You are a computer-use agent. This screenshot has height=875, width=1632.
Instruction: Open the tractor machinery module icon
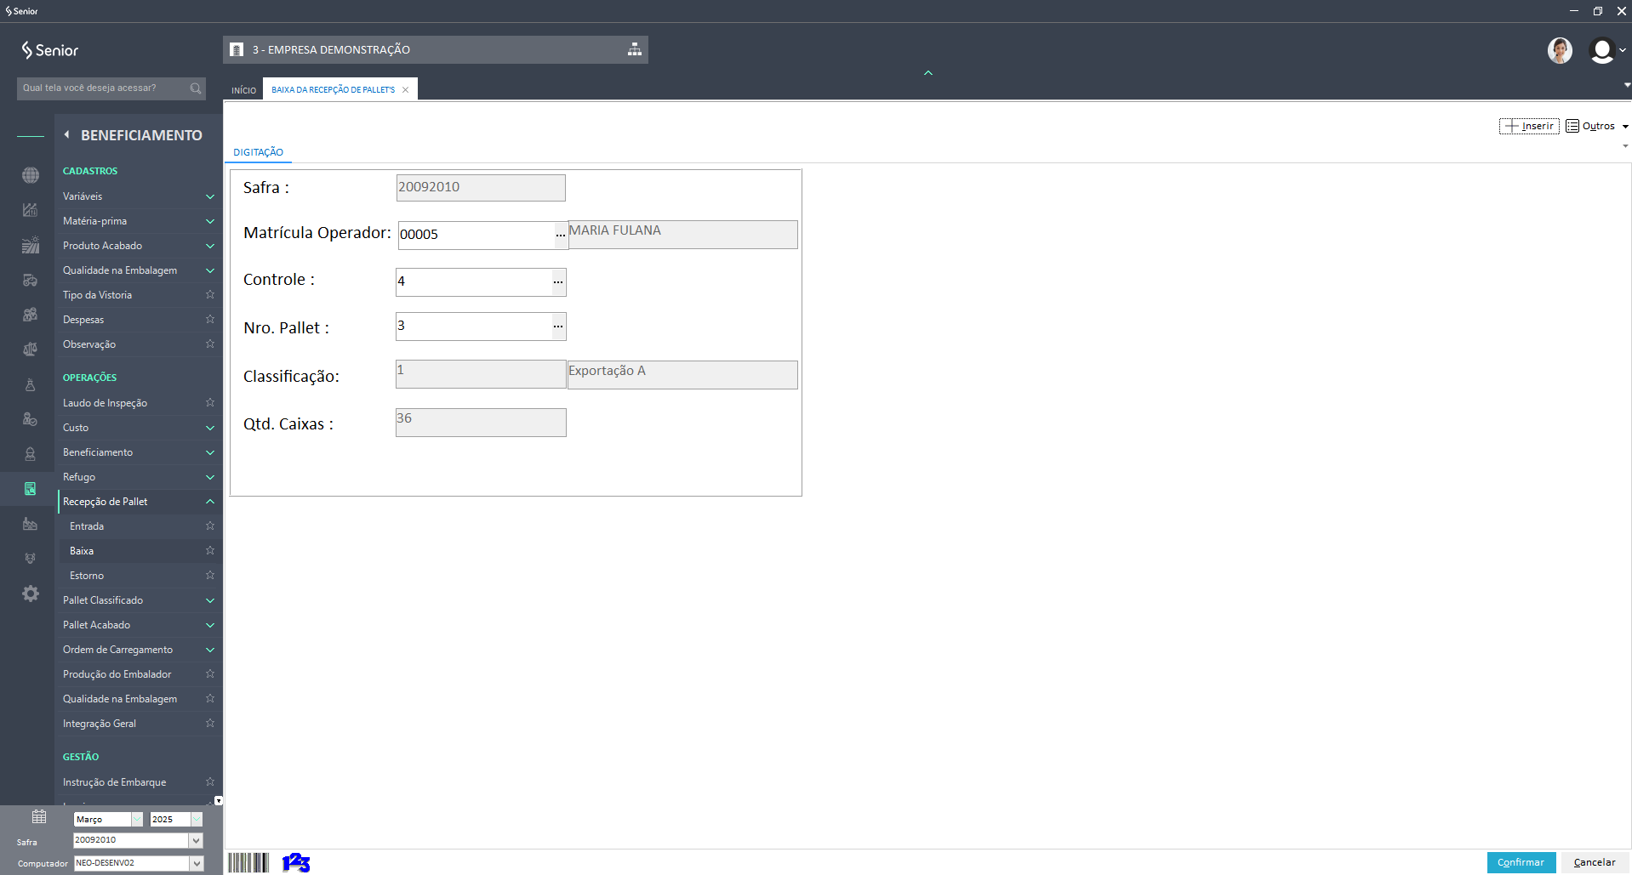[31, 280]
